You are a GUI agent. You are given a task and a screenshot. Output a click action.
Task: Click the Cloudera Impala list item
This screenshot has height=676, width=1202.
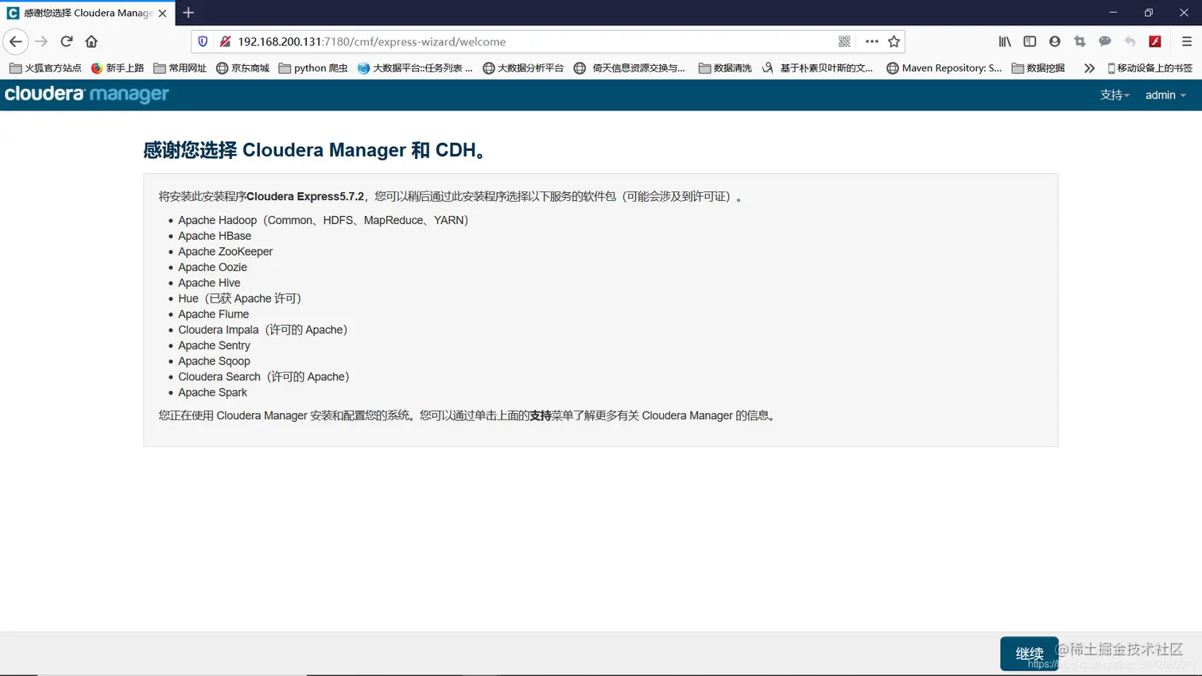click(x=263, y=330)
